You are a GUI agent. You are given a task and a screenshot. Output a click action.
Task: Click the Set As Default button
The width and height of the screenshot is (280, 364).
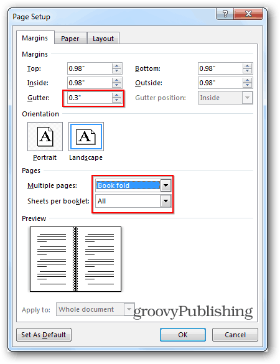coord(44,335)
